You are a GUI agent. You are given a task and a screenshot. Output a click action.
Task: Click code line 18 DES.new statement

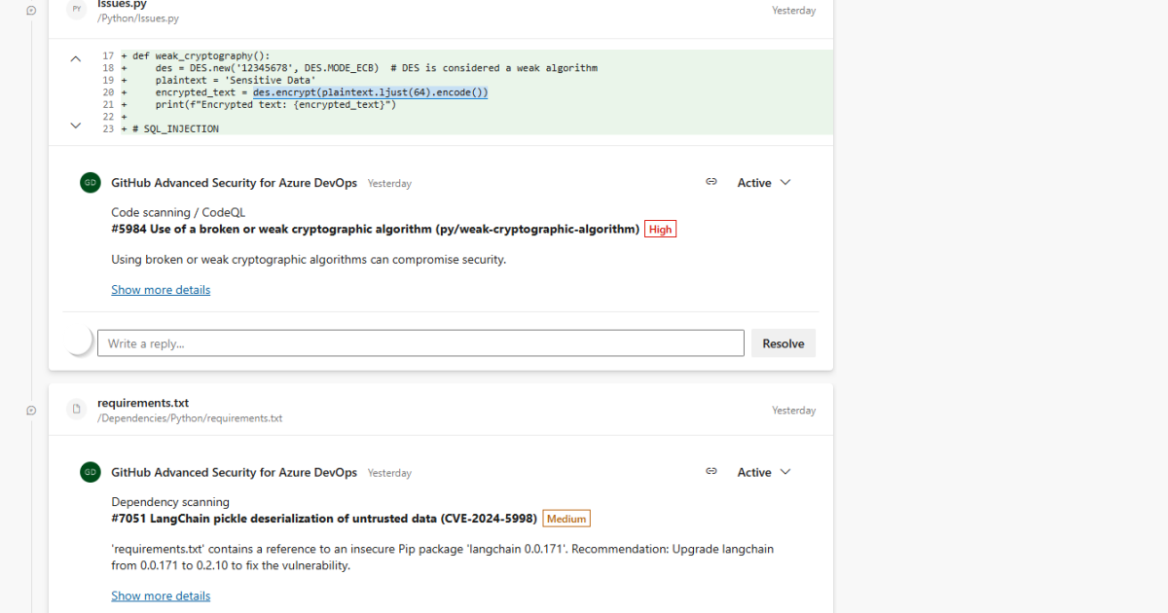377,68
